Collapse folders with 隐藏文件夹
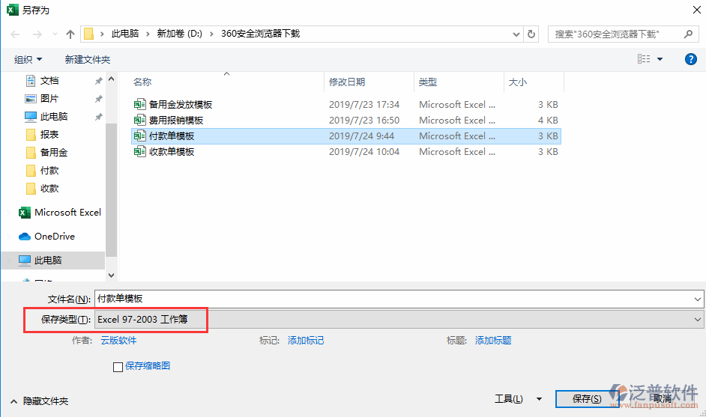The height and width of the screenshot is (417, 706). [40, 401]
